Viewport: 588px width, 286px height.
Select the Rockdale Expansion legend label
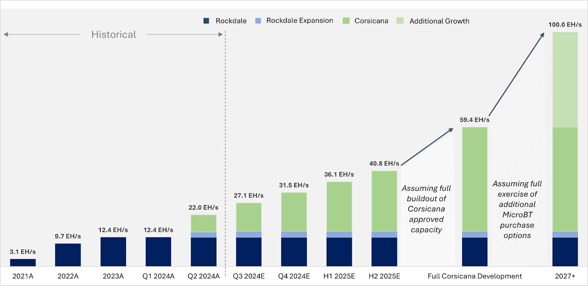click(x=300, y=21)
